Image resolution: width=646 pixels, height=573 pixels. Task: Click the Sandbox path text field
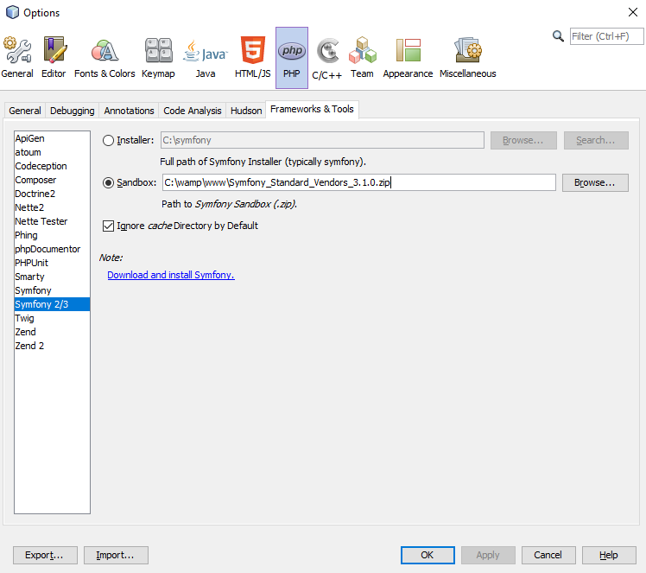point(359,182)
